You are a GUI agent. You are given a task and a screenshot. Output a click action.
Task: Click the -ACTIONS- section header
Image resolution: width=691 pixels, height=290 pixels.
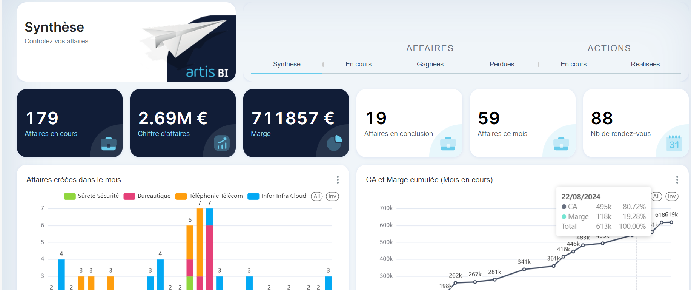(609, 48)
